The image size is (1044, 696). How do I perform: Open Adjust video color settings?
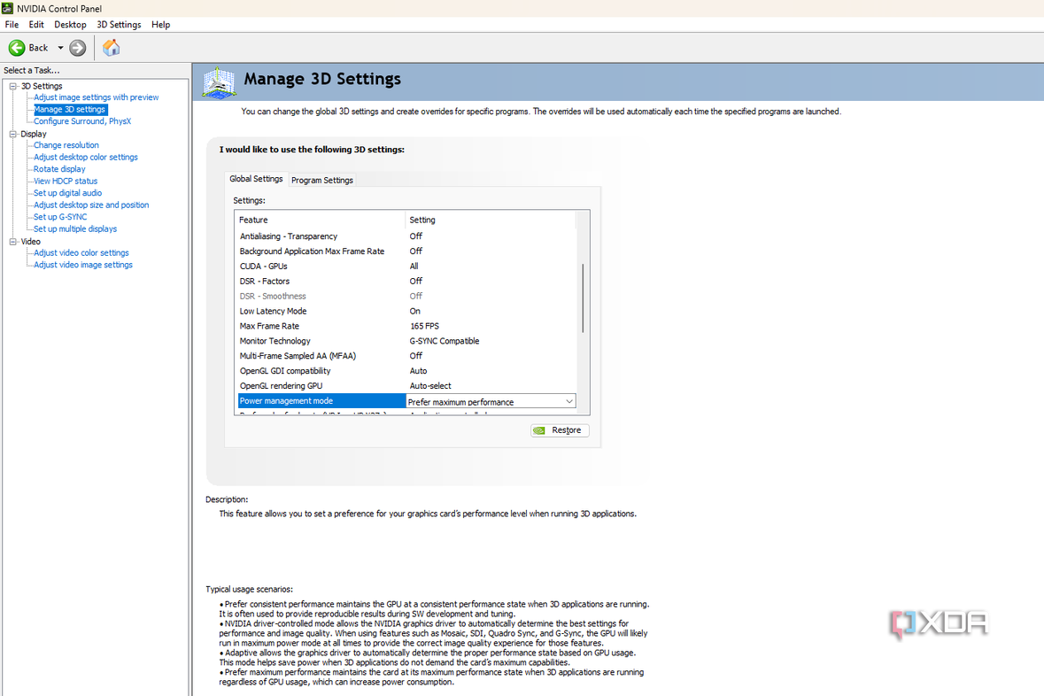tap(81, 253)
